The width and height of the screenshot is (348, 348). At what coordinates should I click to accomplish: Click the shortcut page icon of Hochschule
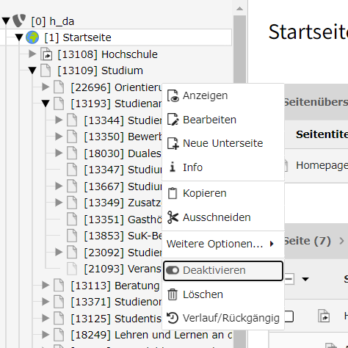point(46,54)
